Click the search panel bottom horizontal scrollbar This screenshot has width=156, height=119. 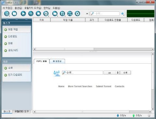(x=92, y=112)
